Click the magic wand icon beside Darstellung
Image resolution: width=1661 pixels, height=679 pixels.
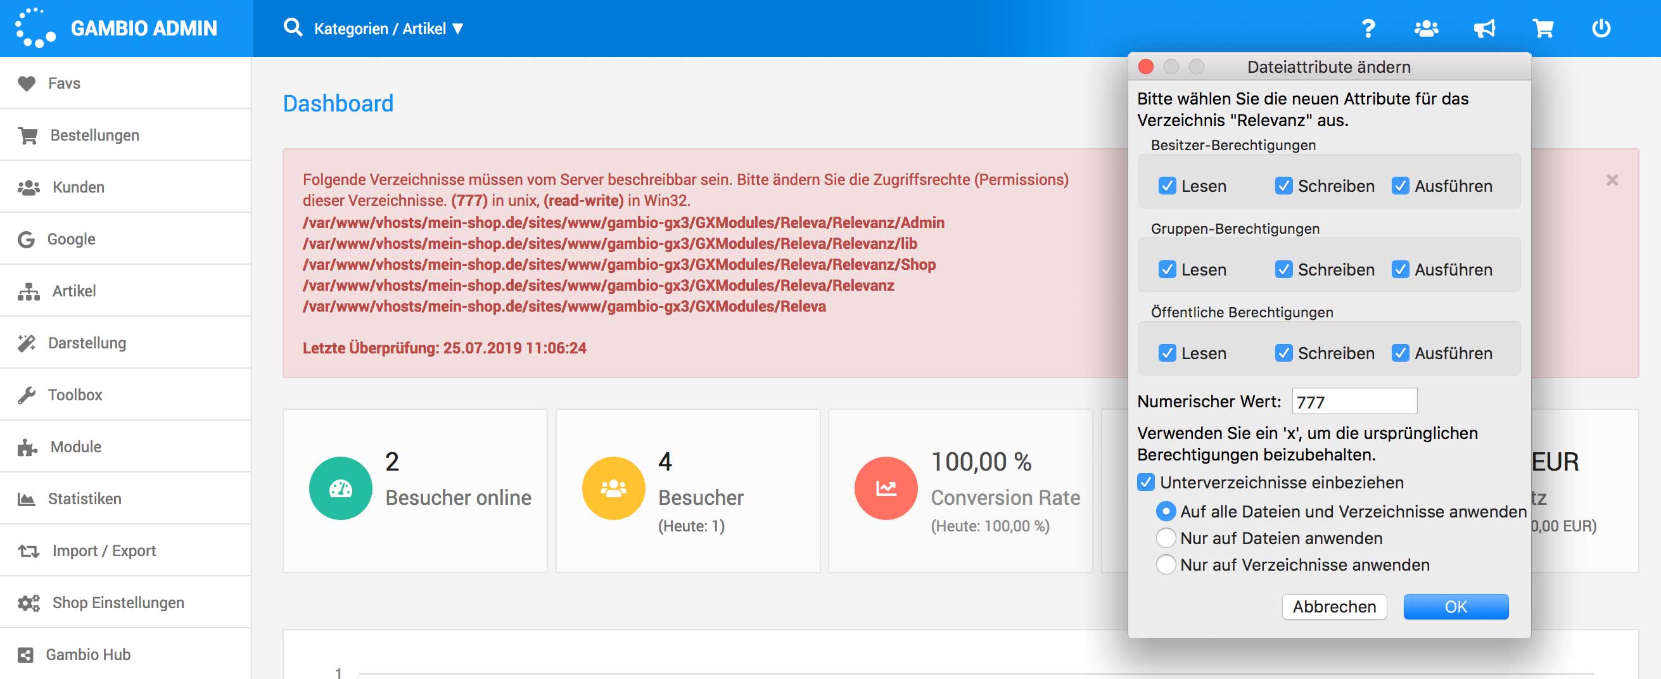[x=27, y=343]
